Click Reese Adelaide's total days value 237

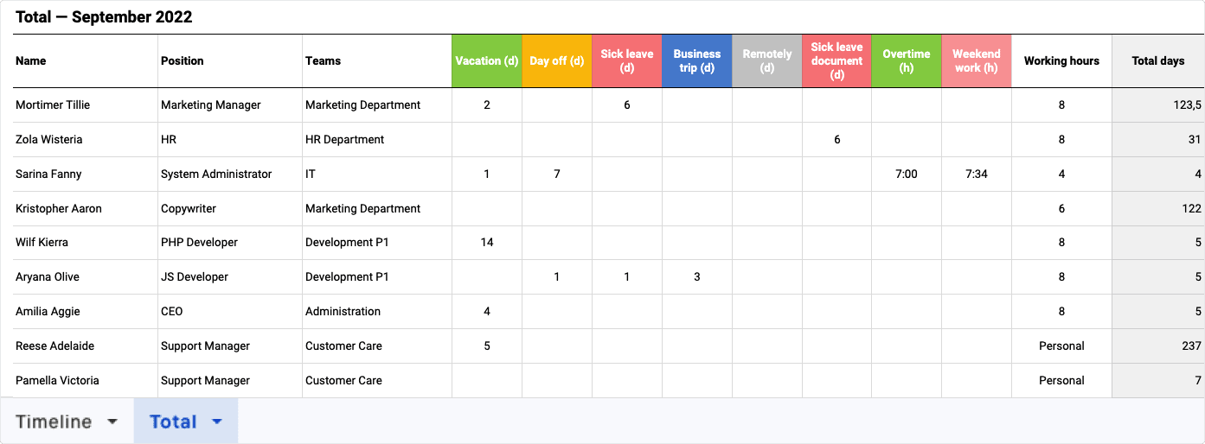coord(1191,346)
